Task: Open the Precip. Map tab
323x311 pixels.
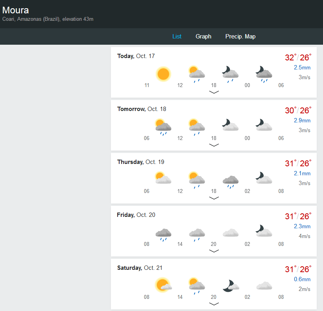Action: point(240,36)
